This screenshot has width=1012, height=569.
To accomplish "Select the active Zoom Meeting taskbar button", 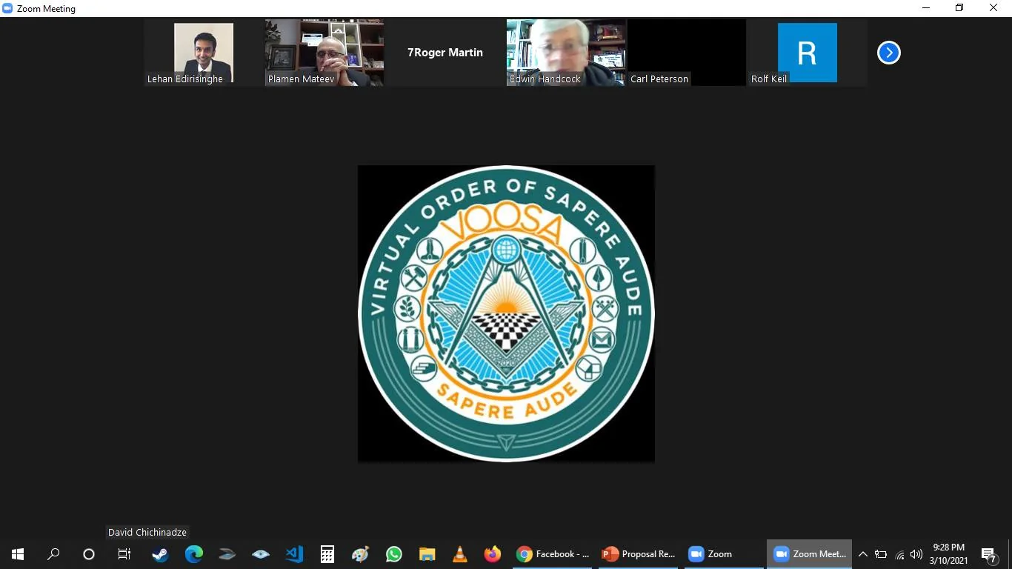I will [809, 554].
